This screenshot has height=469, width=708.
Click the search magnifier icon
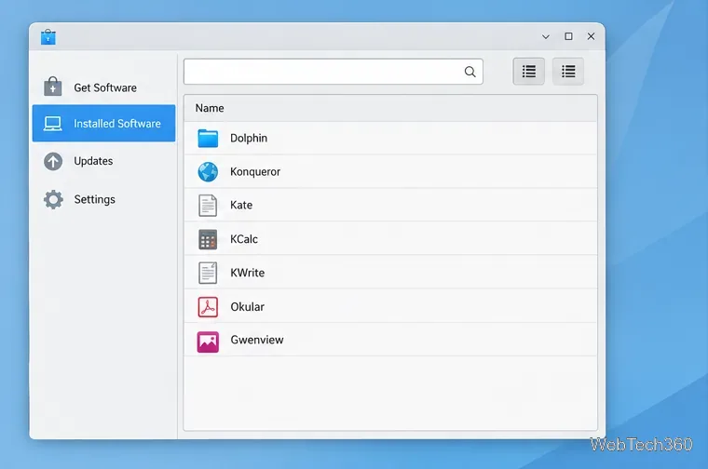(x=470, y=72)
